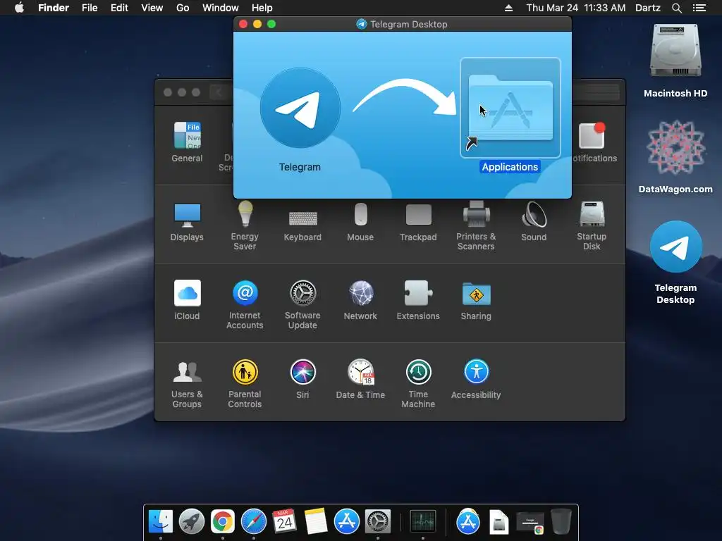The height and width of the screenshot is (541, 722).
Task: Click System Preferences icon in Dock
Action: 378,522
